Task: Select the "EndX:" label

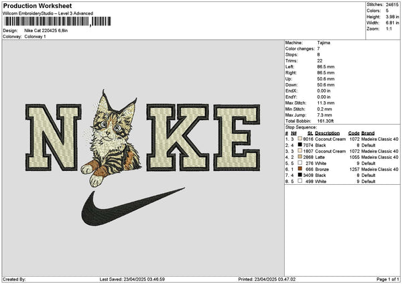Action: pos(291,91)
